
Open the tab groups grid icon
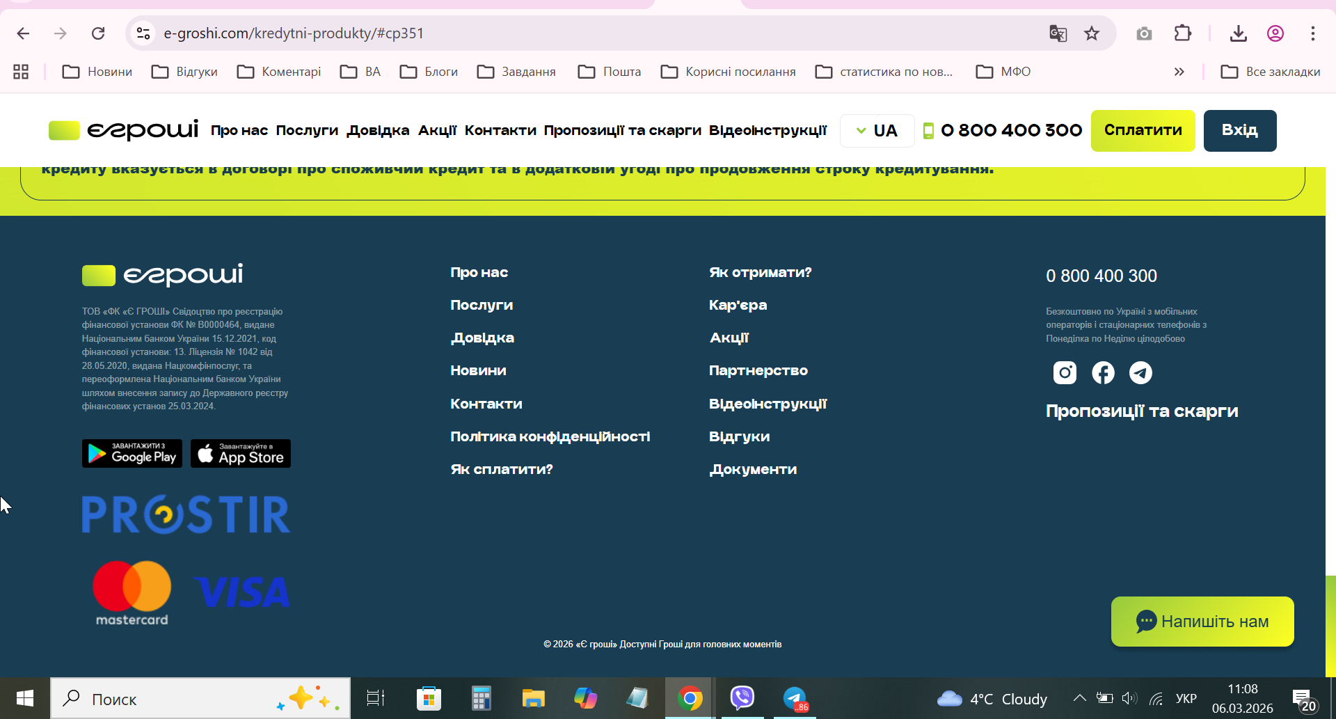21,72
